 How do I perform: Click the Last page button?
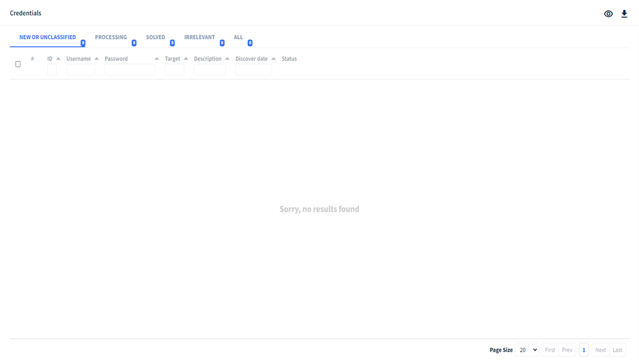(617, 350)
